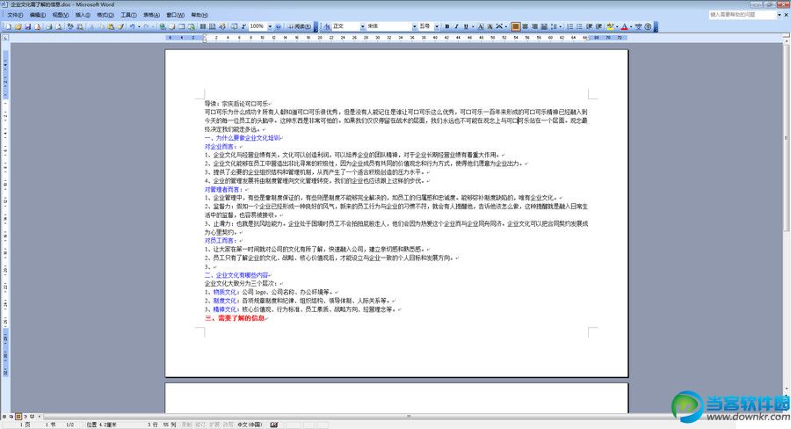Viewport: 791px width, 429px height.
Task: Decrease the paragraph indent
Action: tap(589, 26)
